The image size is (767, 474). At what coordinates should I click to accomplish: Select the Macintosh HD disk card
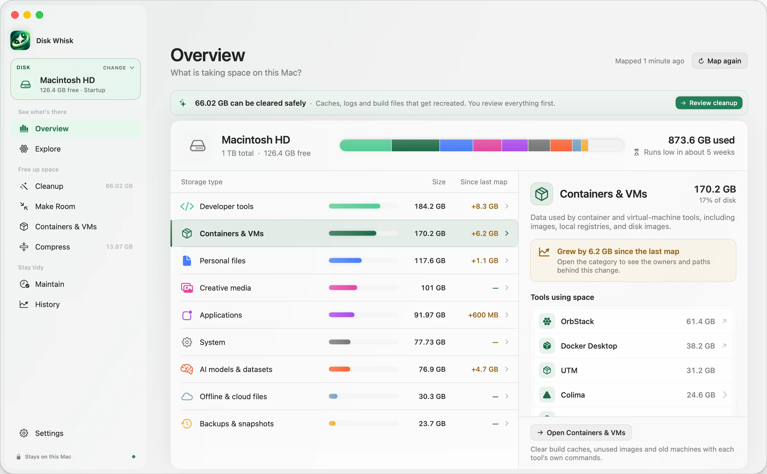76,79
